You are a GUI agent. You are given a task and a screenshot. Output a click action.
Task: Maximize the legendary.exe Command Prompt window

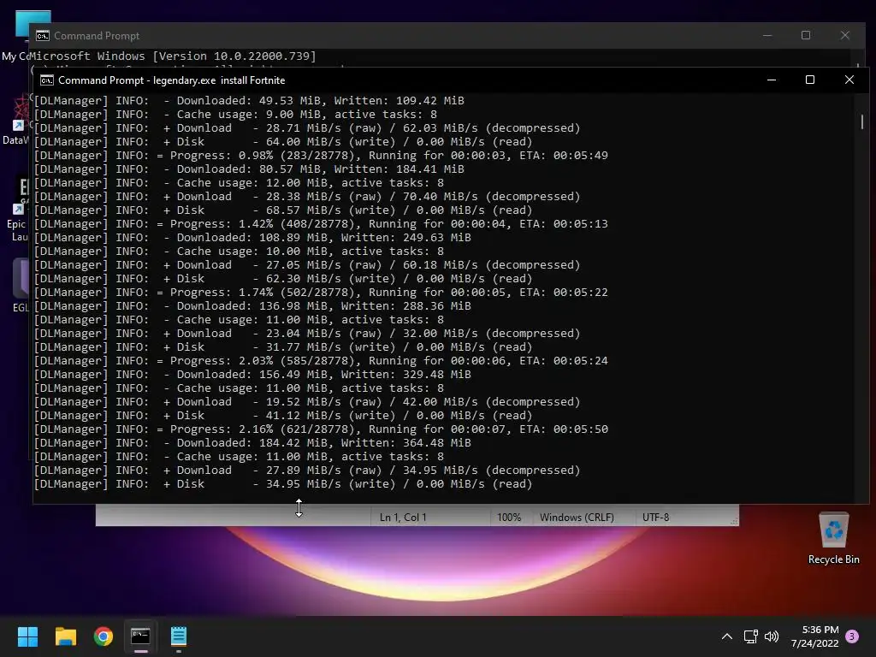(810, 80)
